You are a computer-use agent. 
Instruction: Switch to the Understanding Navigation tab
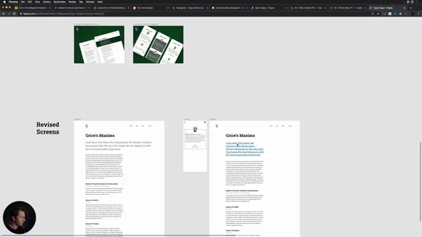click(x=229, y=8)
